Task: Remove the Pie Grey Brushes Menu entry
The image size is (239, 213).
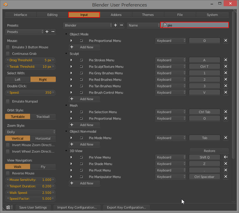Action: coord(226,73)
